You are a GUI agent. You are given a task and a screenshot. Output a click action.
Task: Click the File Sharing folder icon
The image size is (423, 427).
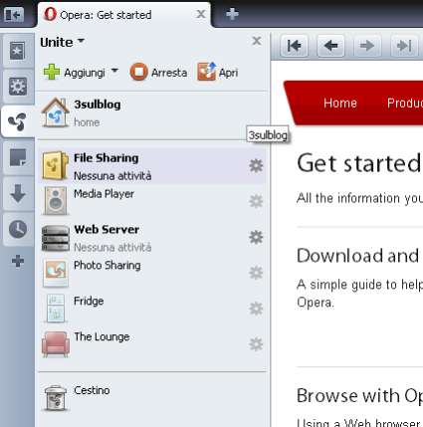pos(55,165)
